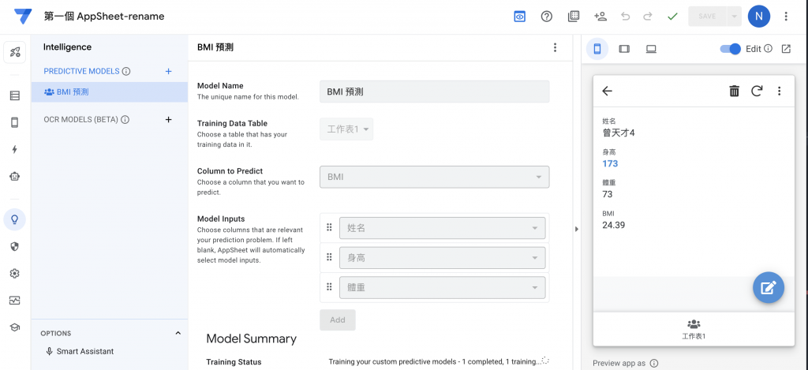Select BMI 預測 predictive model
Viewport: 808px width, 370px height.
[73, 92]
